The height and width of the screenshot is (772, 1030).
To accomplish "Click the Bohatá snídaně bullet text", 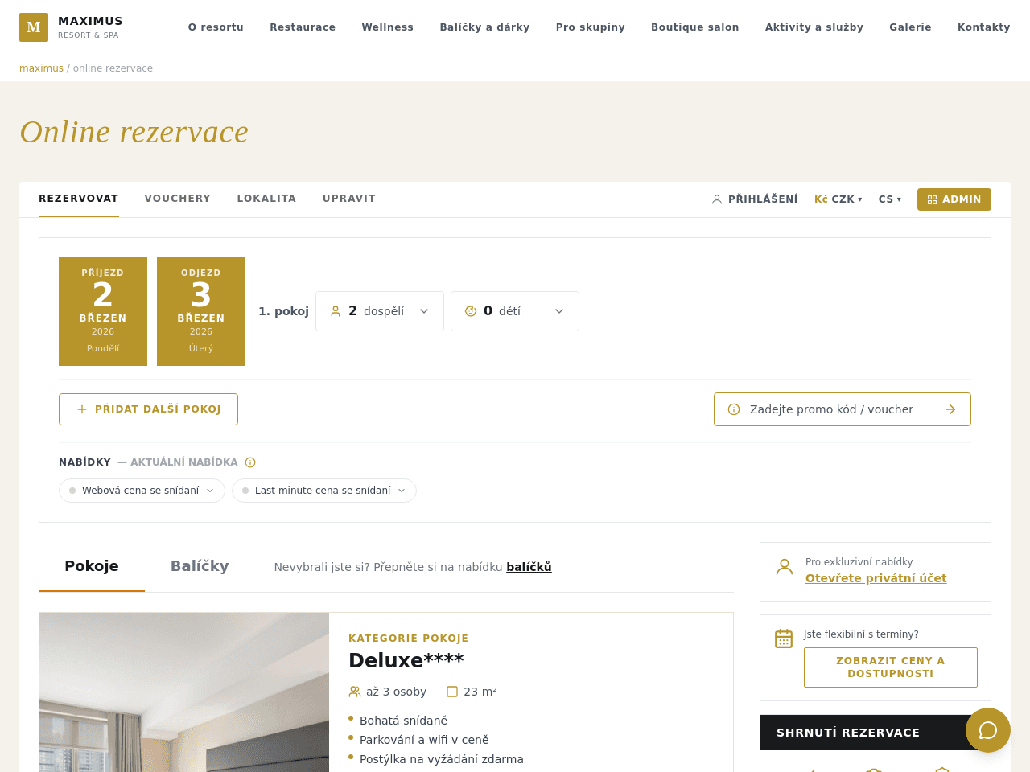I will (x=403, y=721).
